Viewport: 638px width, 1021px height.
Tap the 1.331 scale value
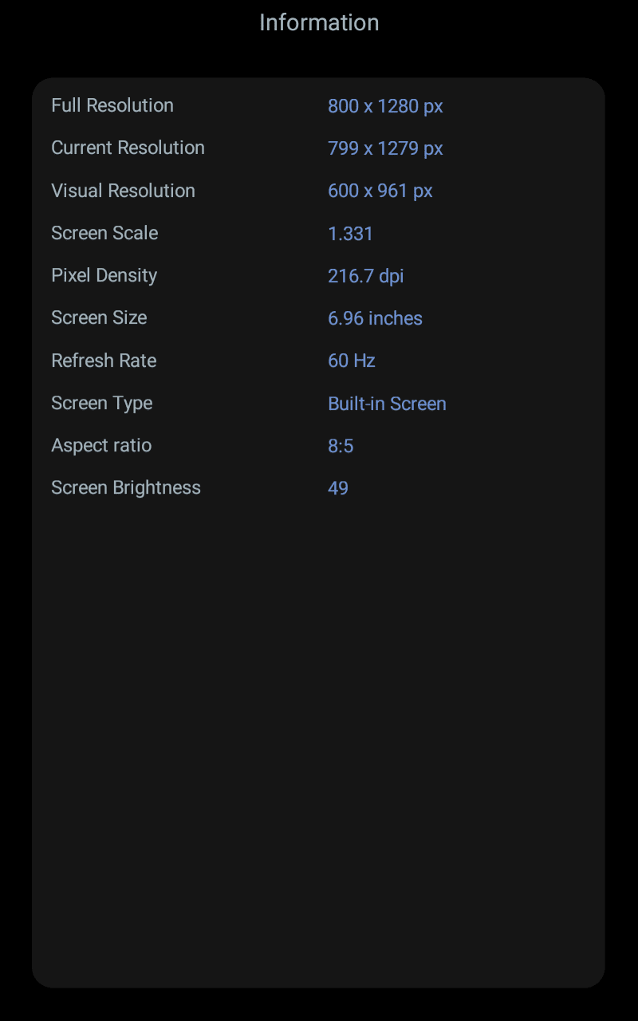point(350,234)
